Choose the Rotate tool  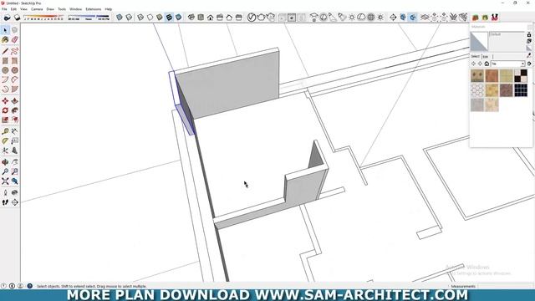click(5, 110)
